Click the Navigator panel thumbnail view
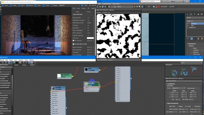Image resolution: width=204 pixels, height=115 pixels. pos(184,71)
